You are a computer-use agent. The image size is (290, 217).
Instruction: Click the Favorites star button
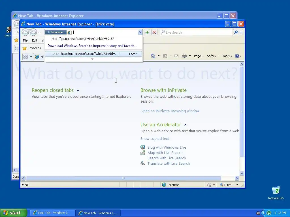31,48
